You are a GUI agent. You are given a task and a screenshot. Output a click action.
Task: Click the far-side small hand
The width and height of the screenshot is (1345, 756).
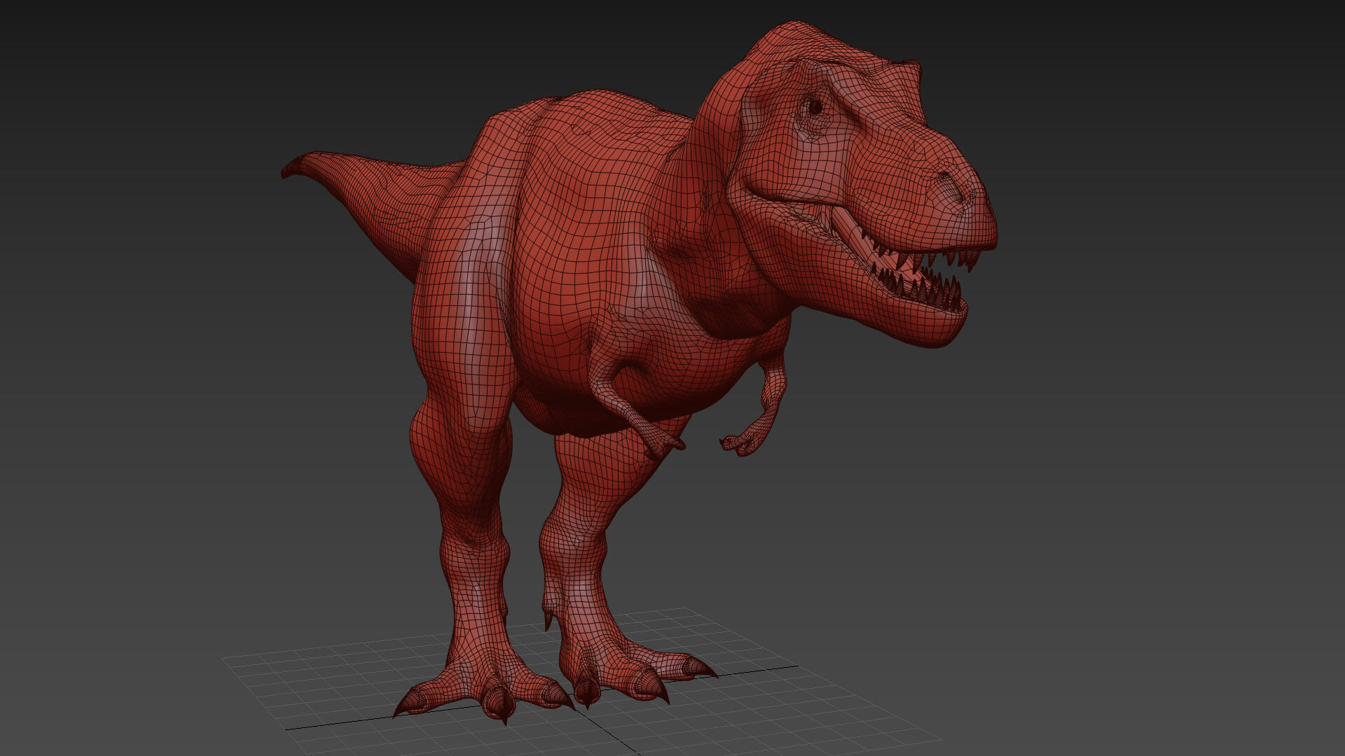coord(741,444)
